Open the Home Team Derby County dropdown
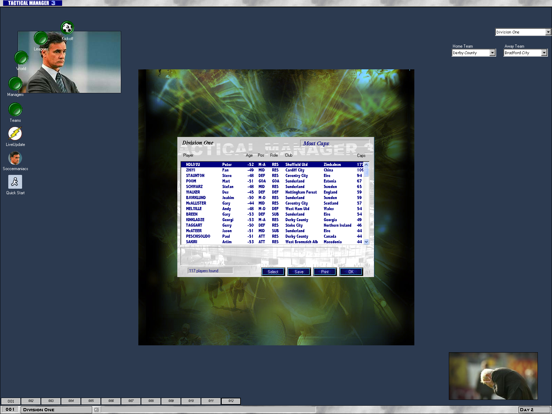Screen dimensions: 552x414 click(x=492, y=53)
